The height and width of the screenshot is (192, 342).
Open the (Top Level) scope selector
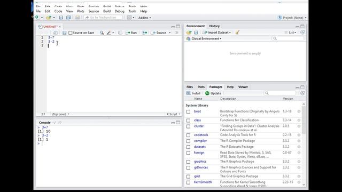click(x=60, y=114)
